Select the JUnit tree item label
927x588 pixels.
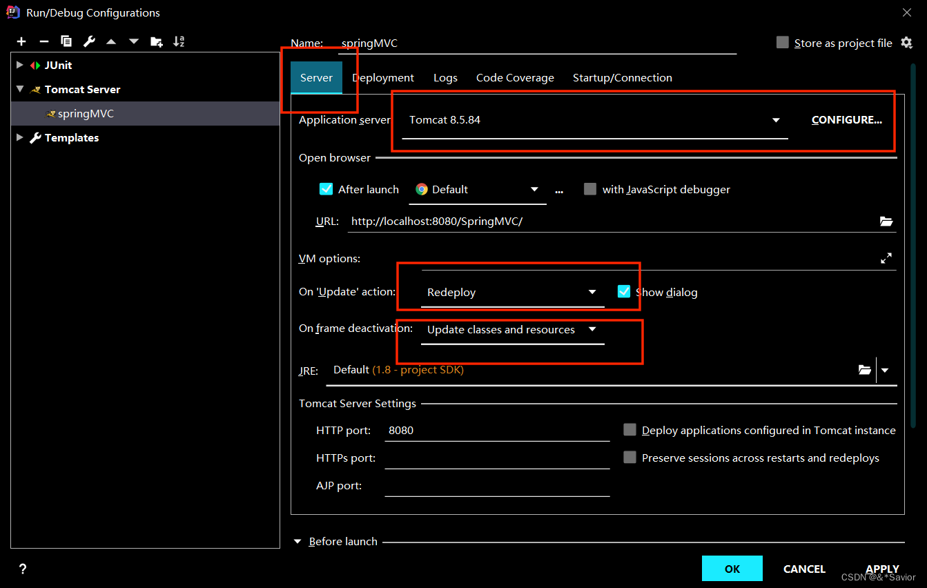[58, 65]
